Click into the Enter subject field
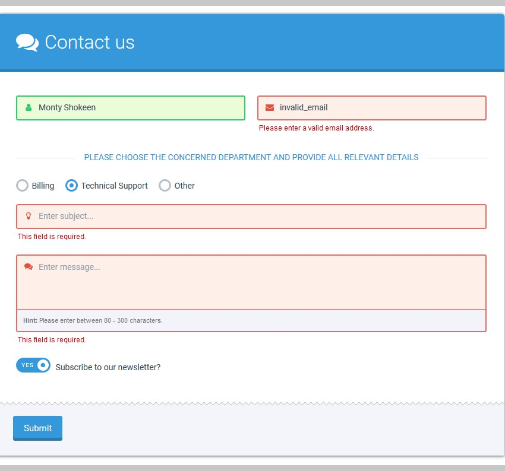505x471 pixels. point(251,217)
